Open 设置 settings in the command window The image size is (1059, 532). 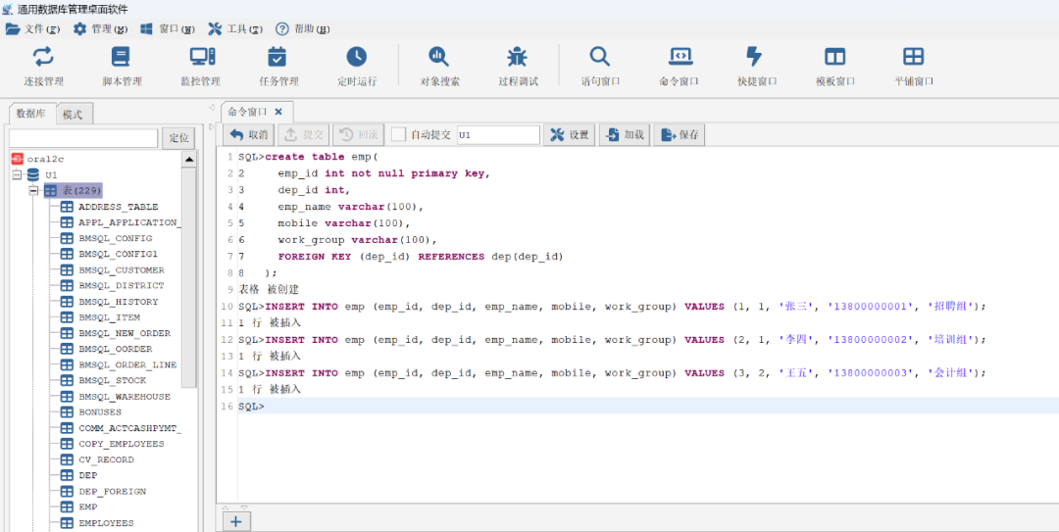(x=570, y=134)
